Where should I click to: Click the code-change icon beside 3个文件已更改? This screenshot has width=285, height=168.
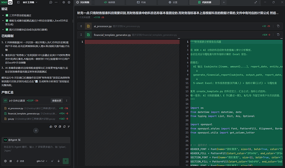[x=5, y=101]
